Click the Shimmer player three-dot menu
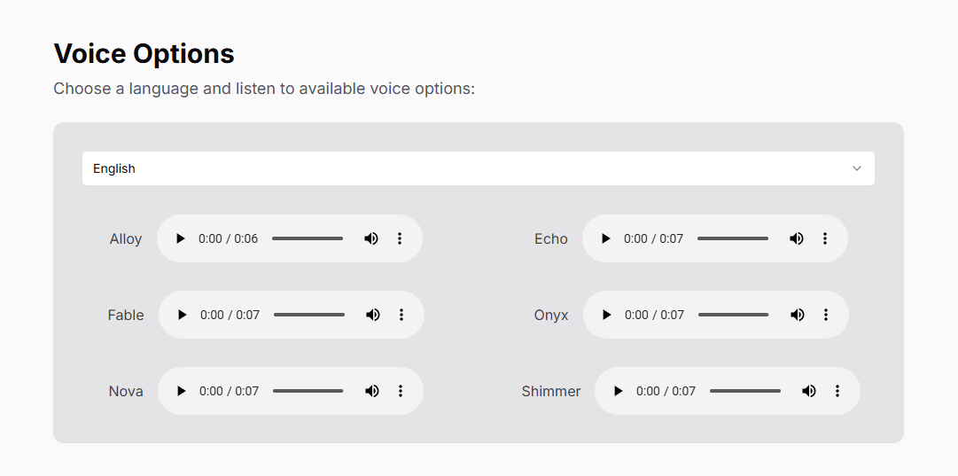The image size is (958, 476). 837,391
